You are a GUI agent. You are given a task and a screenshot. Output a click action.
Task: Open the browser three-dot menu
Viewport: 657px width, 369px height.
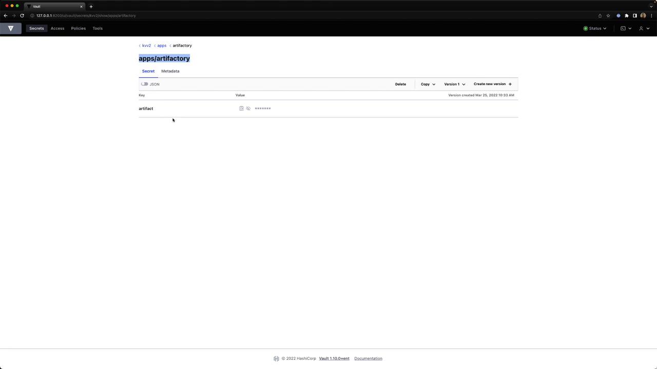[651, 15]
